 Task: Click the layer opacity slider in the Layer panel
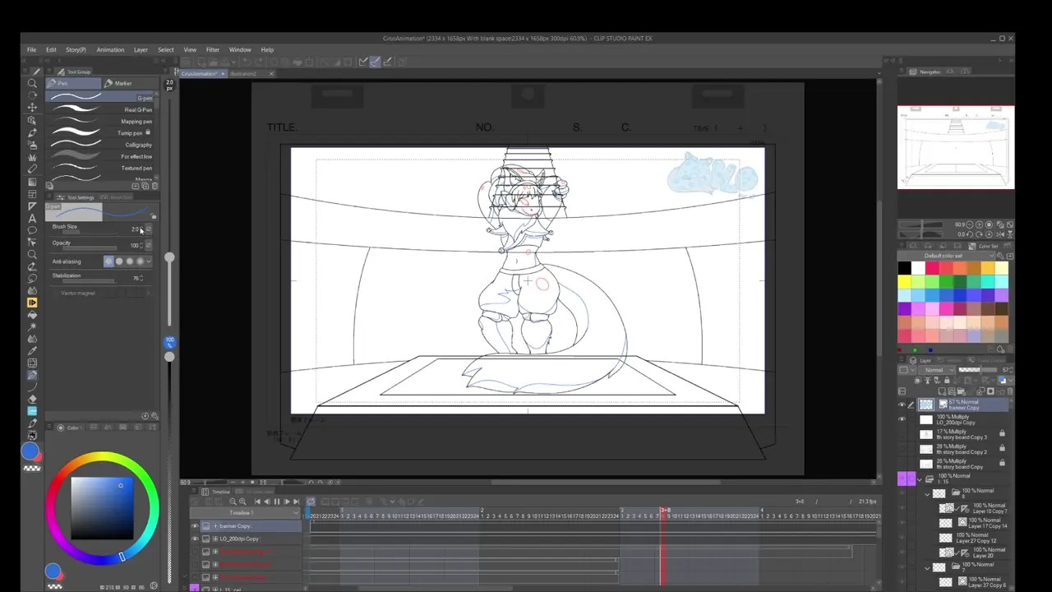coord(977,370)
